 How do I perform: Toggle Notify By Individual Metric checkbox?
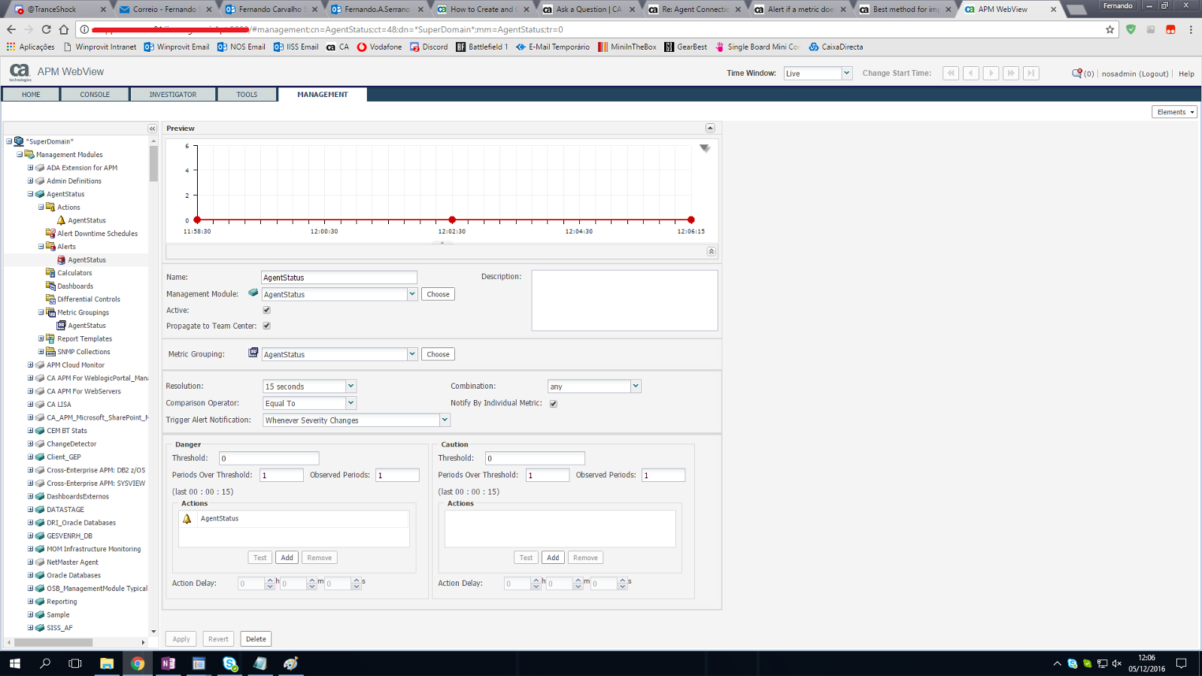click(x=554, y=404)
